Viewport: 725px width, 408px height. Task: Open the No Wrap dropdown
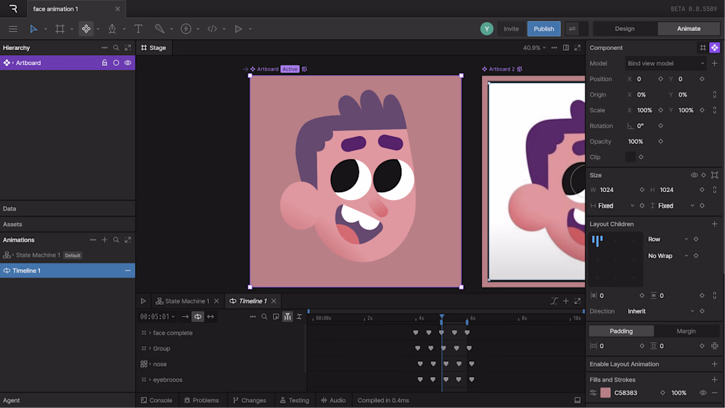(x=668, y=256)
